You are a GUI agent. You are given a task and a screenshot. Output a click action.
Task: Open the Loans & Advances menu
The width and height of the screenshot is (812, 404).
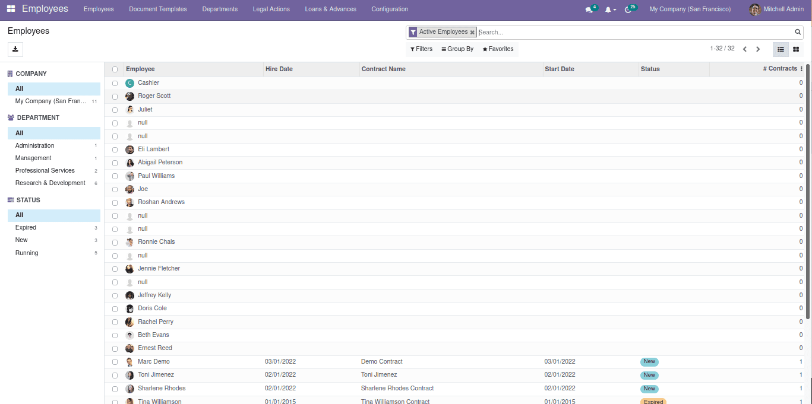click(x=330, y=9)
